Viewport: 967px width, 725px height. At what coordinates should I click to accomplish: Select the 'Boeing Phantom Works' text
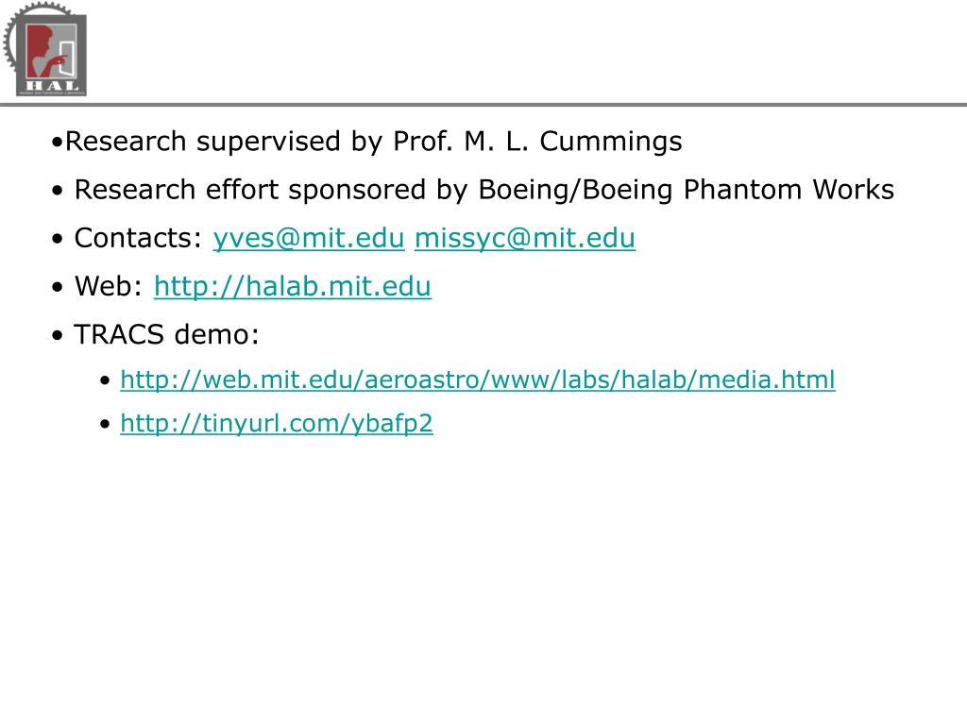coord(738,190)
